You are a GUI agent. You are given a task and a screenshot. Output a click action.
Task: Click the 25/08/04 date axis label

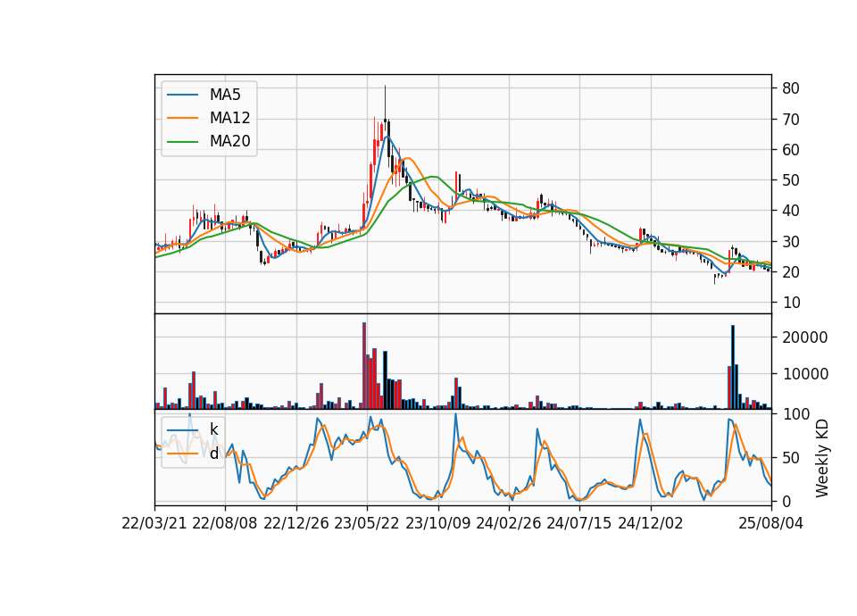771,523
